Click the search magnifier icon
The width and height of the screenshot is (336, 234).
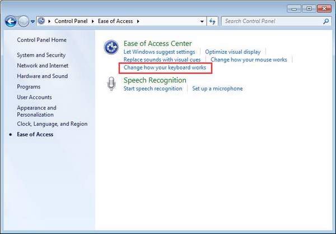click(x=326, y=21)
